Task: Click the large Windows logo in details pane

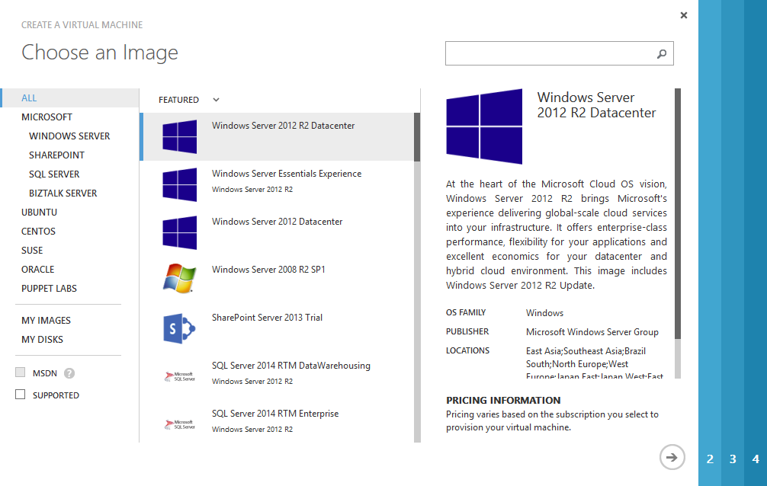Action: coord(484,126)
